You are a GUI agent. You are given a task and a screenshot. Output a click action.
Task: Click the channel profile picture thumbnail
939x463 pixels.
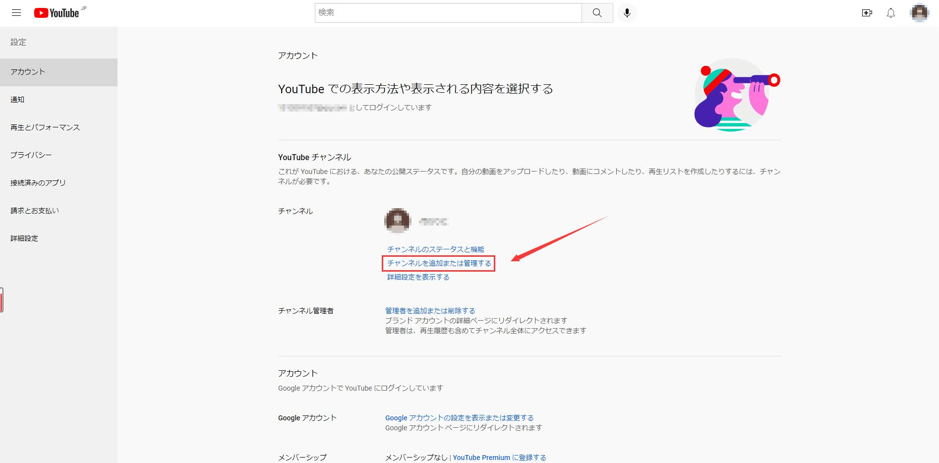[x=396, y=221]
